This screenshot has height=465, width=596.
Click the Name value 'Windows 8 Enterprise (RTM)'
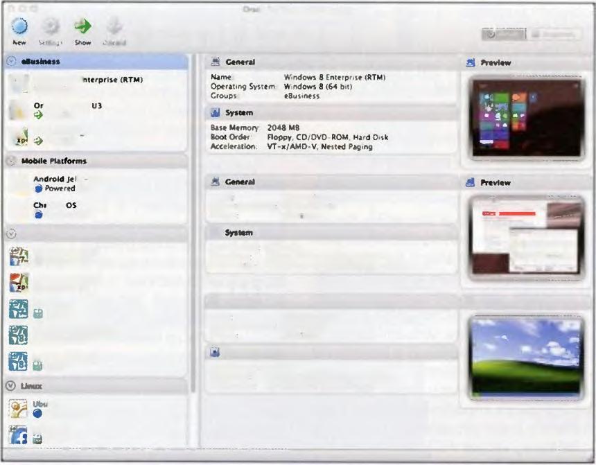335,77
